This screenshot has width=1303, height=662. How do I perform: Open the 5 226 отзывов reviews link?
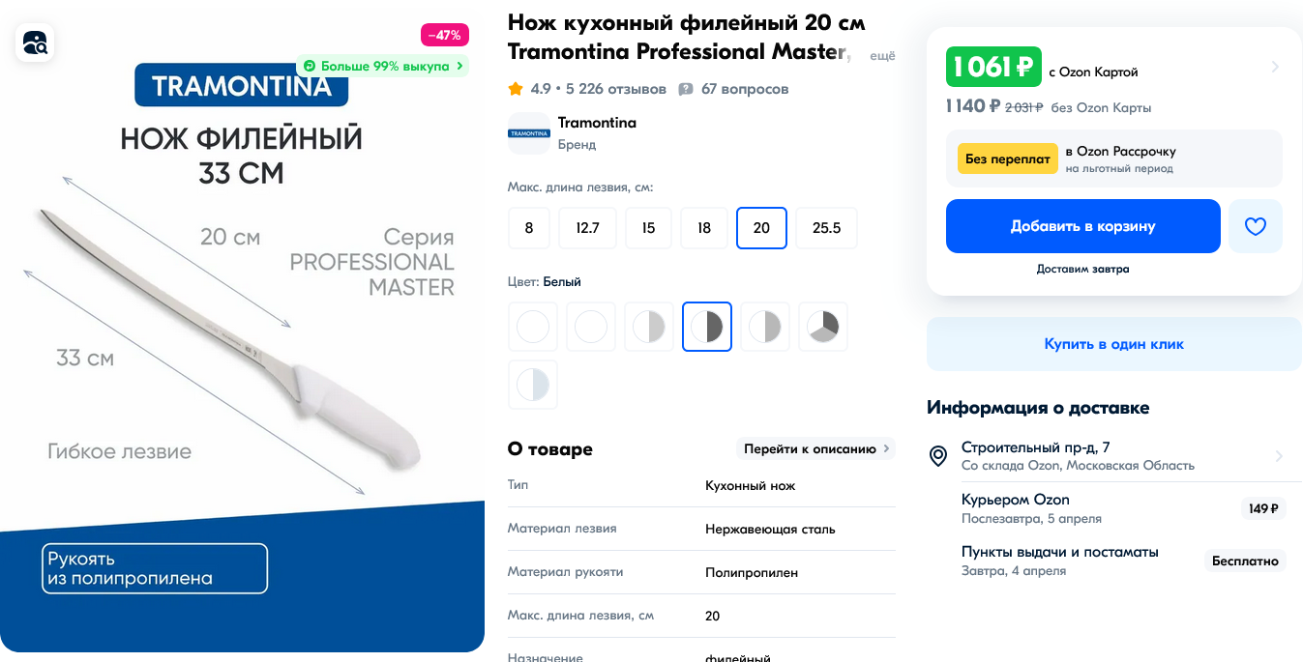616,89
